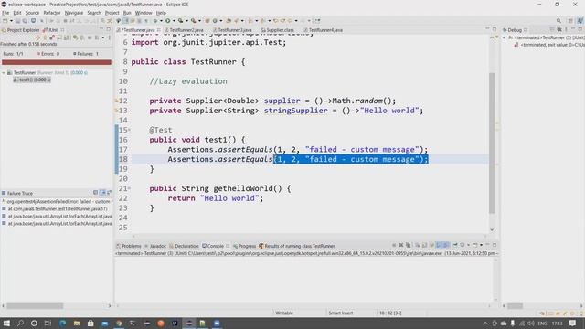This screenshot has width=585, height=329.
Task: Click the Smart Insert status field
Action: coord(341,313)
